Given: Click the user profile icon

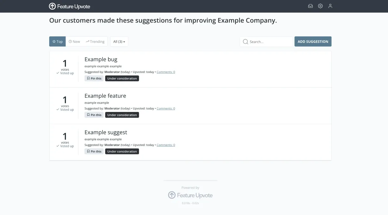Looking at the screenshot, I should [x=330, y=6].
